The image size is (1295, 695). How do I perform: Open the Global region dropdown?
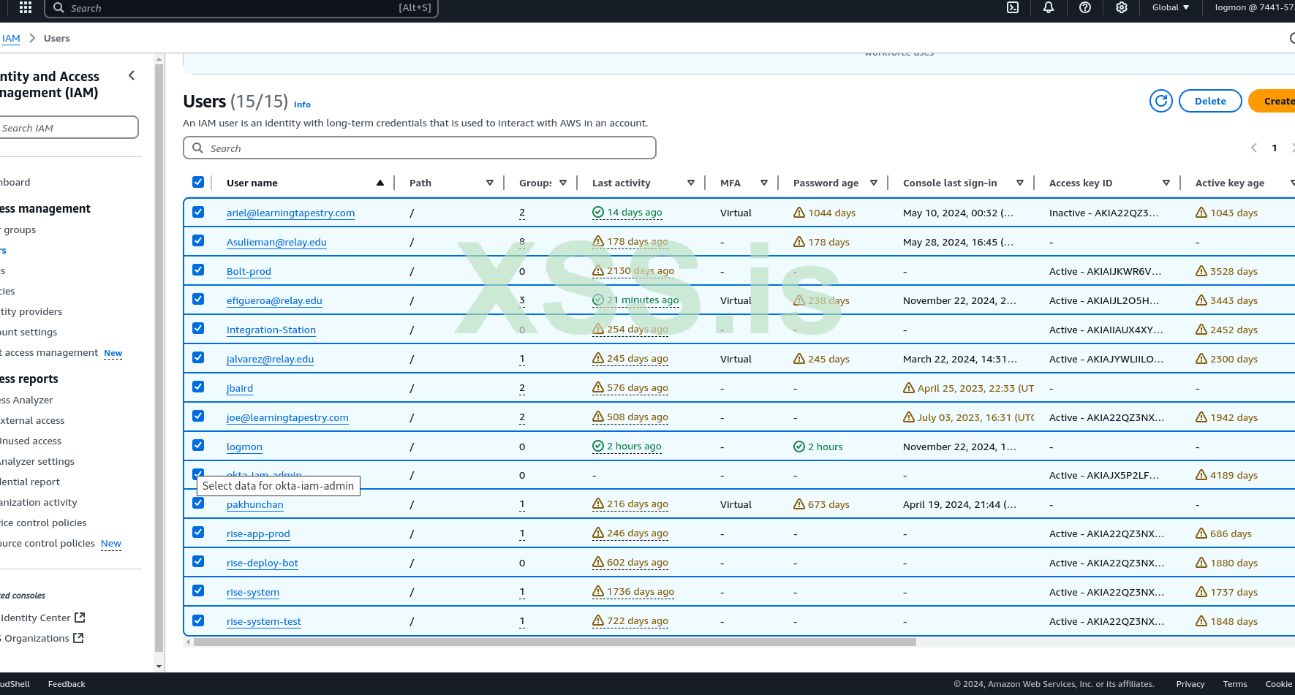click(x=1170, y=7)
